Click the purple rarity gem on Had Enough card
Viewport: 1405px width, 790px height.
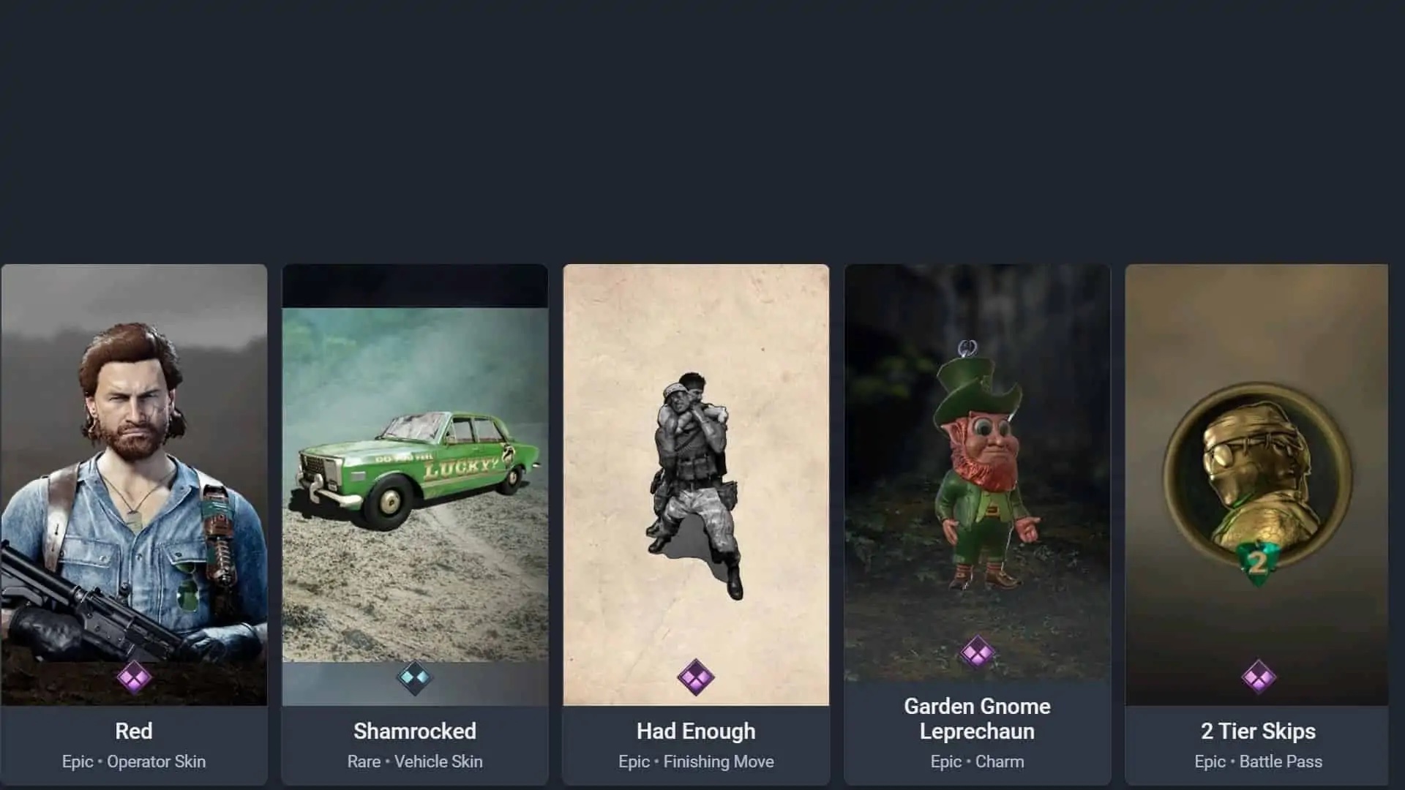696,677
